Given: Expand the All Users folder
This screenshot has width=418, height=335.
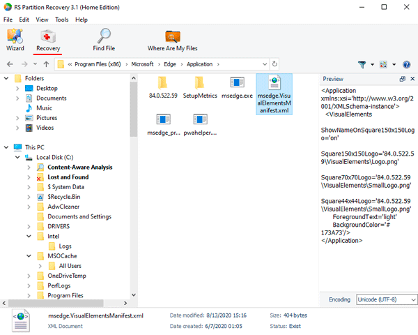Looking at the screenshot, I should [x=40, y=266].
